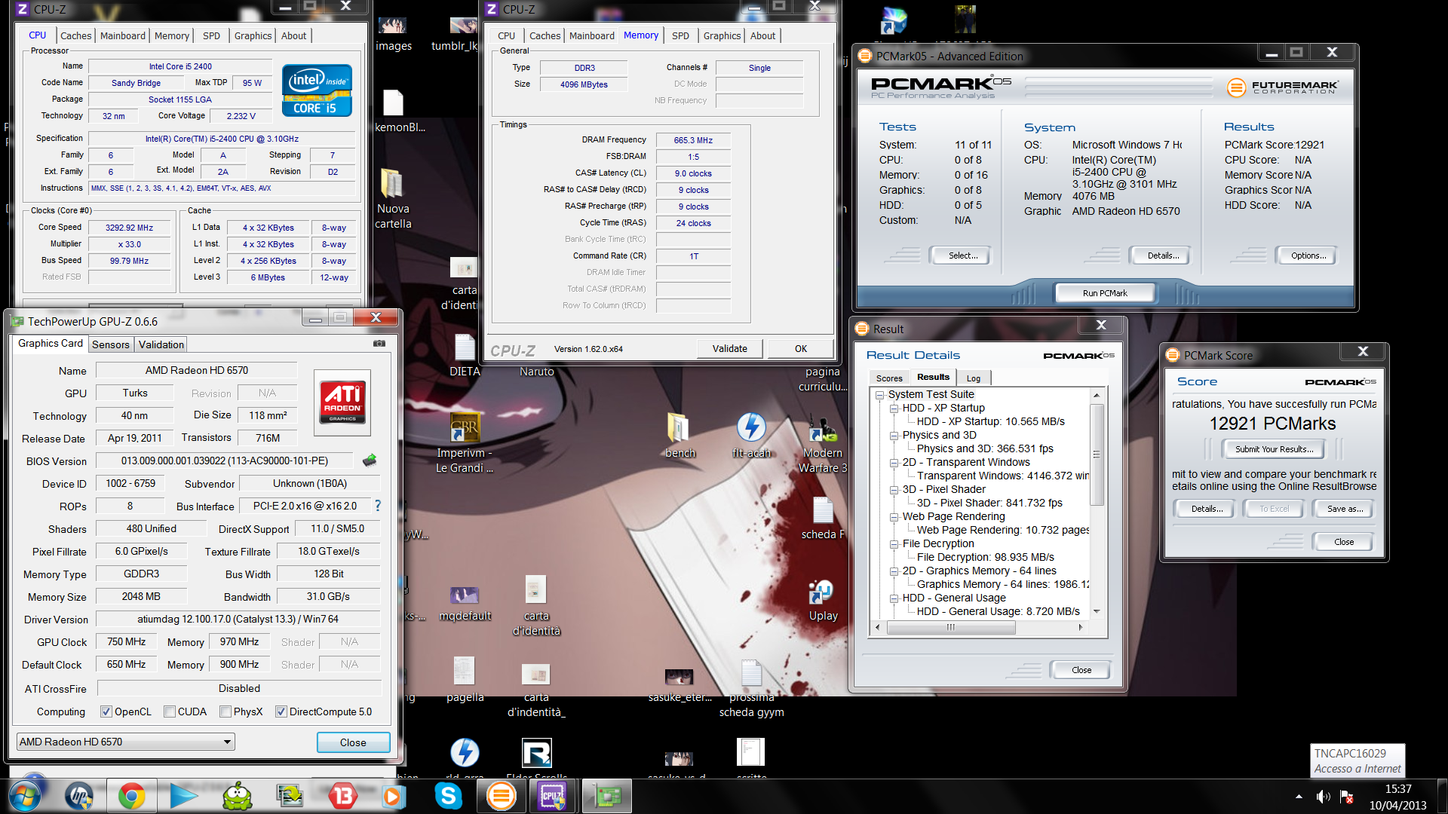Open the Log tab in Result Details

tap(974, 378)
